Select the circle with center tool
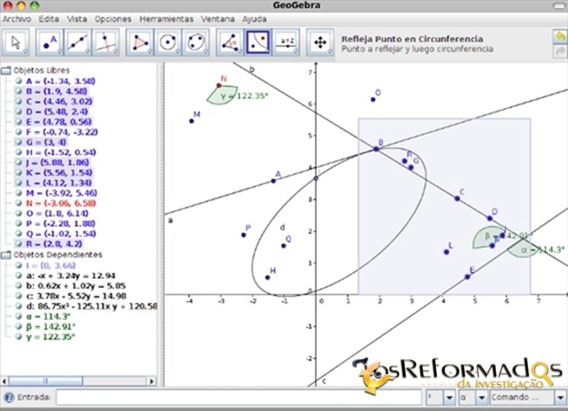The image size is (568, 411). coord(168,42)
